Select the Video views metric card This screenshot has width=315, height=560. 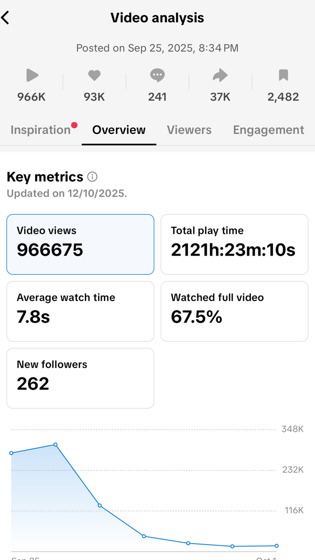pyautogui.click(x=80, y=244)
